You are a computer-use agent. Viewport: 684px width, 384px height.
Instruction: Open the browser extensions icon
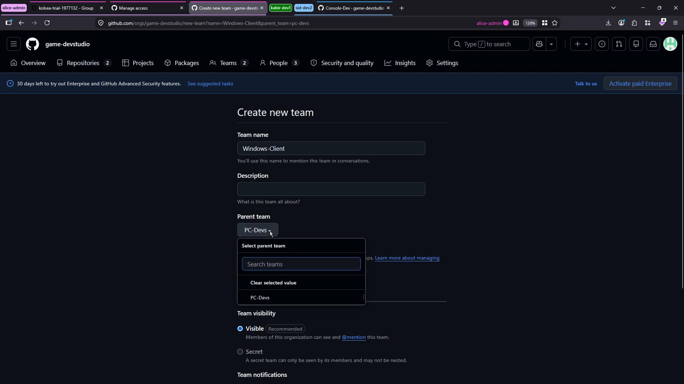click(634, 23)
